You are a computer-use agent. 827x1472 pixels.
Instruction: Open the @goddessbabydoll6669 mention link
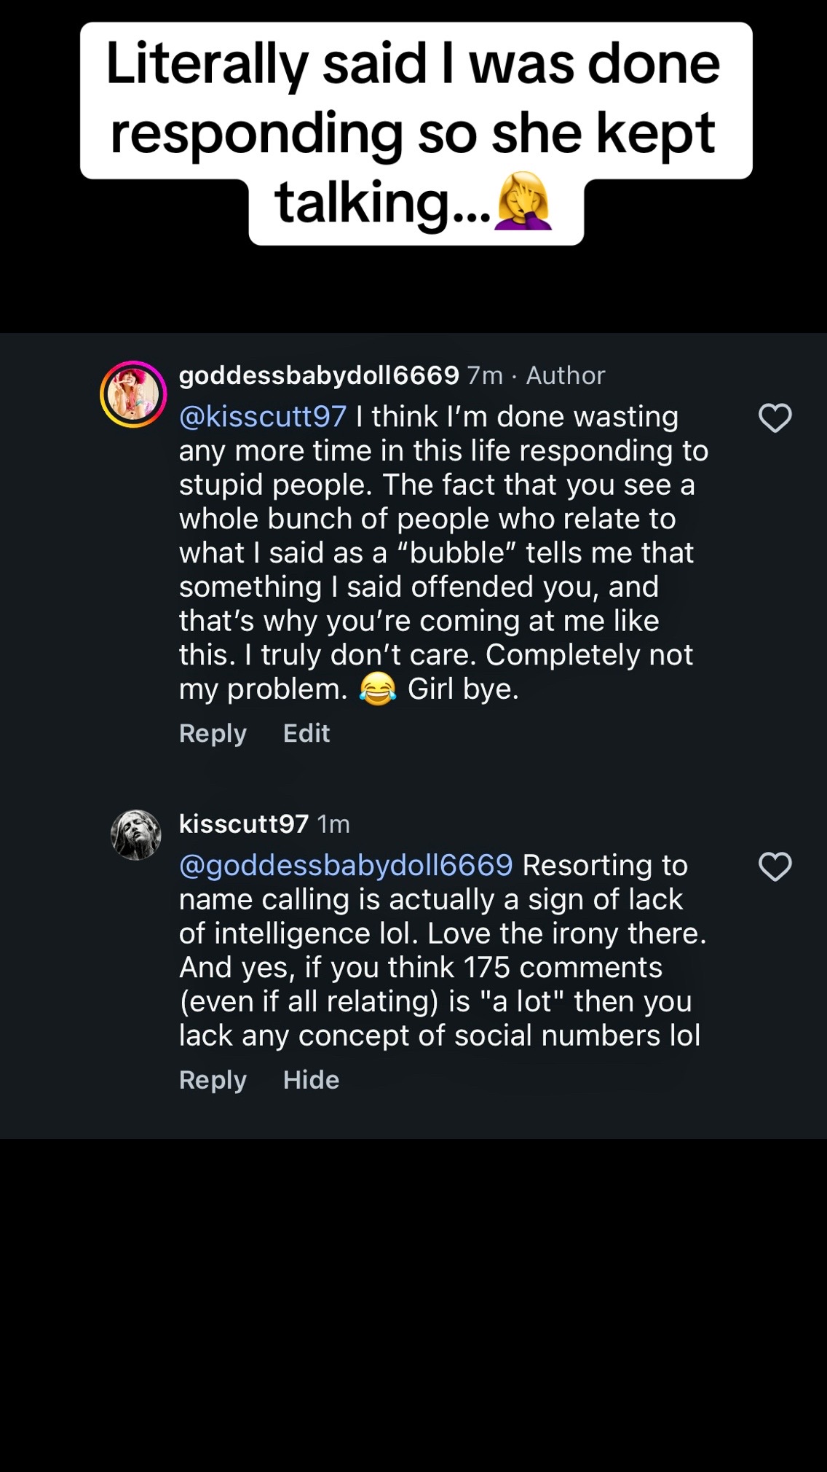[x=346, y=866]
